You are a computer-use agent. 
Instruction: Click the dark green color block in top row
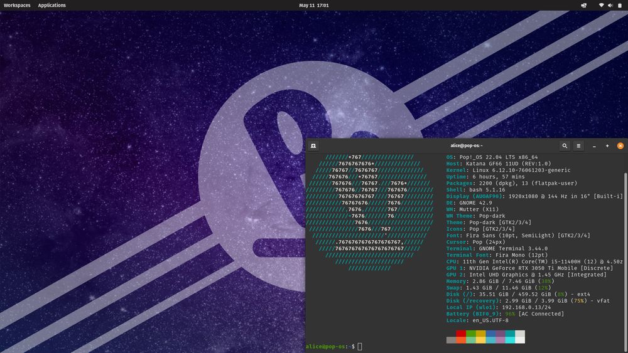(470, 334)
